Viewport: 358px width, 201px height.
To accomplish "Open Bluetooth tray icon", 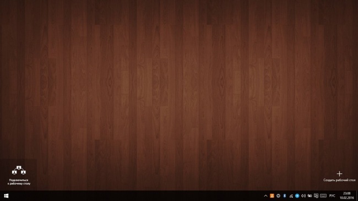I will pos(285,195).
